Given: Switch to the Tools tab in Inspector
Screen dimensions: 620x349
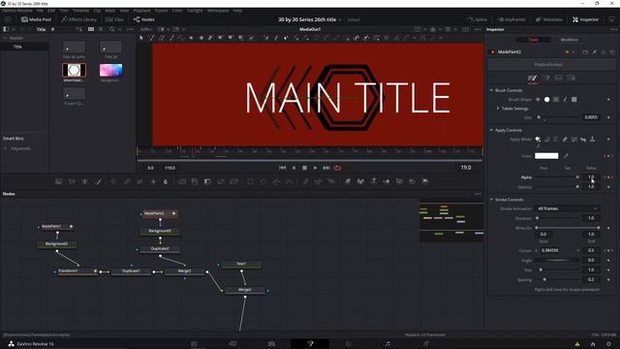Looking at the screenshot, I should tap(534, 40).
